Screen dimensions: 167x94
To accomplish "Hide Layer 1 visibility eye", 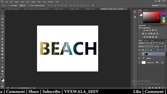I will [x=139, y=54].
